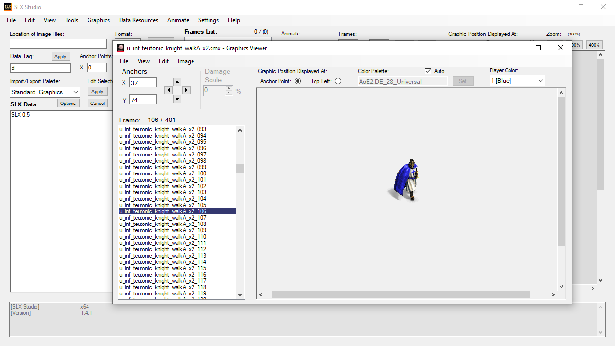Click the 400% zoom button

pyautogui.click(x=594, y=45)
